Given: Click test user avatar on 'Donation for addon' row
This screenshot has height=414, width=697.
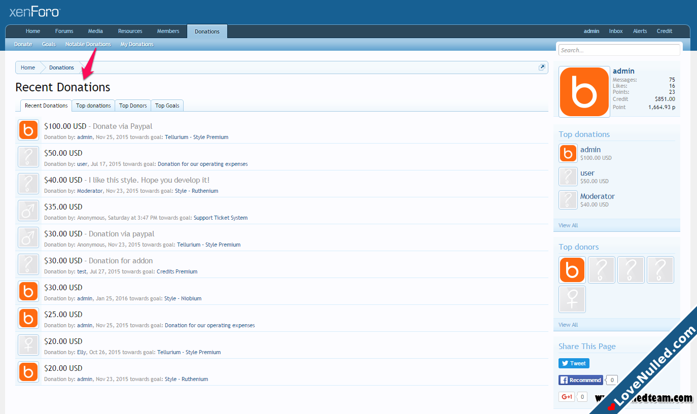Looking at the screenshot, I should (x=28, y=265).
